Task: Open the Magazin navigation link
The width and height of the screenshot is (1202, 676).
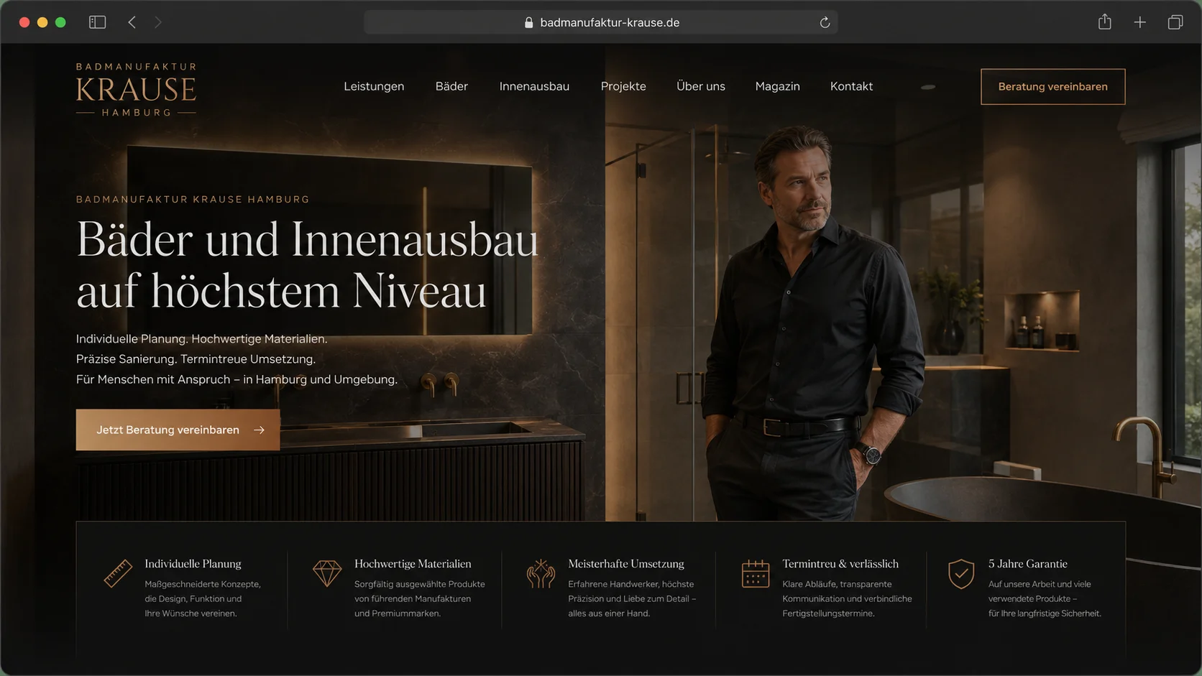Action: coord(777,86)
